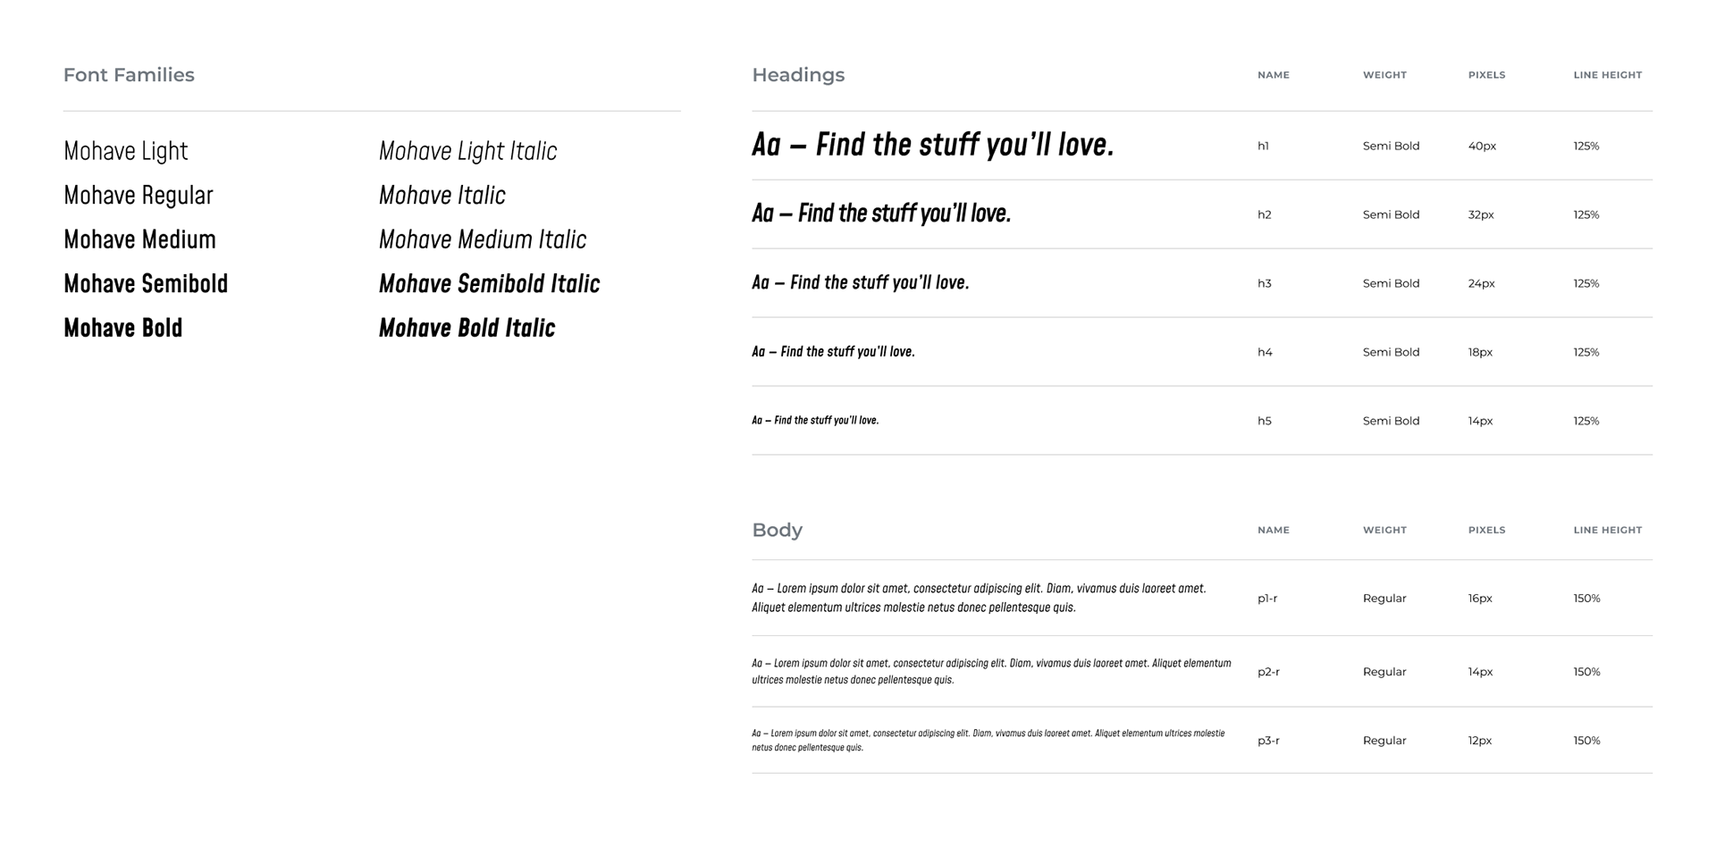Click the h1 heading sample text
This screenshot has width=1716, height=847.
(x=933, y=144)
